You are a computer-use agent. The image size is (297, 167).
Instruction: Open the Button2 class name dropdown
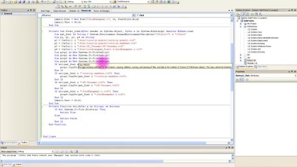133,15
